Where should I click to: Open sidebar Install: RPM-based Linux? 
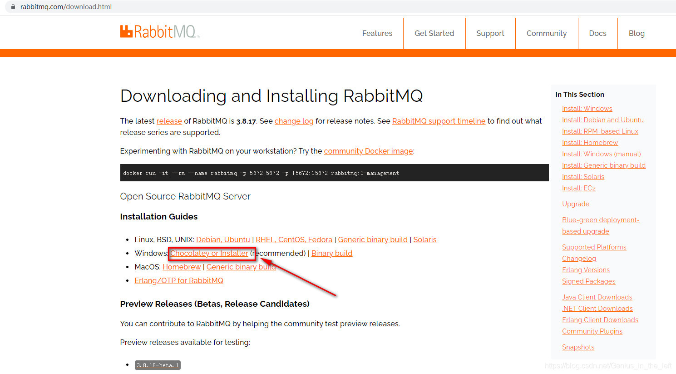pos(600,131)
